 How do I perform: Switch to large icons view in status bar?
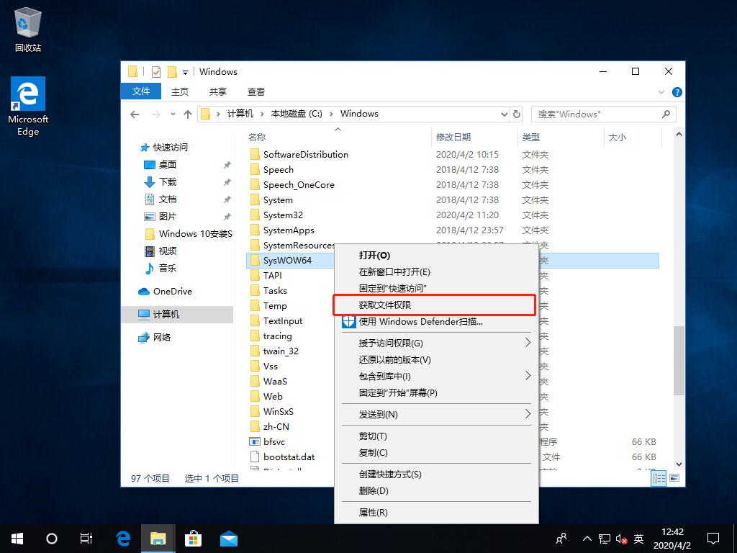(x=674, y=478)
